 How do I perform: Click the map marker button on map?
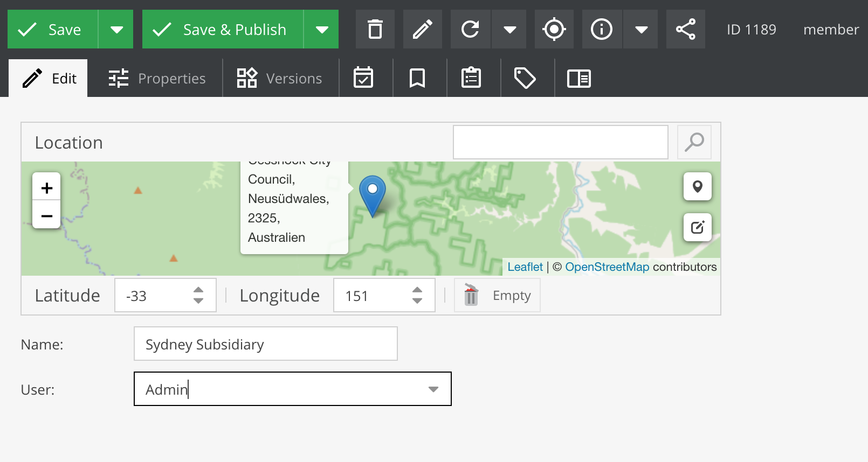pyautogui.click(x=697, y=186)
